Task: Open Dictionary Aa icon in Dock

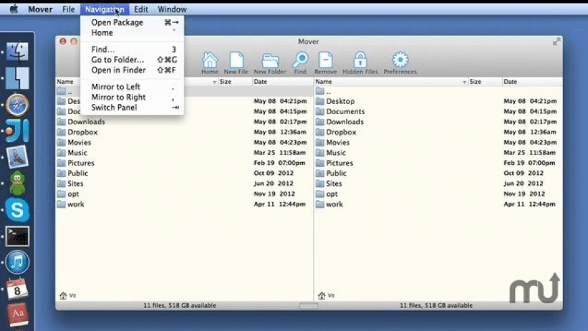Action: pyautogui.click(x=18, y=314)
